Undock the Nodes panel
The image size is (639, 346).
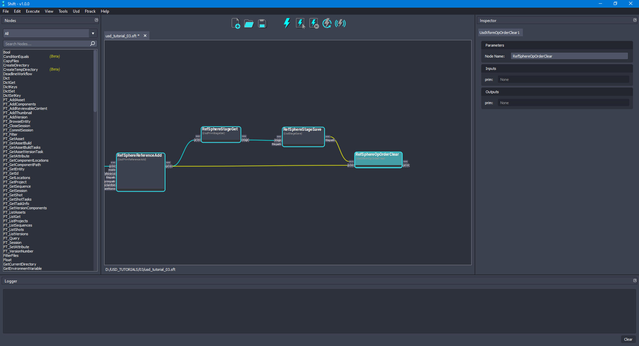(x=96, y=20)
